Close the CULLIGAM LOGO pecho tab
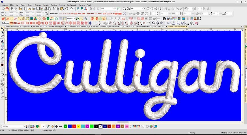This screenshot has height=135, width=247. (187, 27)
